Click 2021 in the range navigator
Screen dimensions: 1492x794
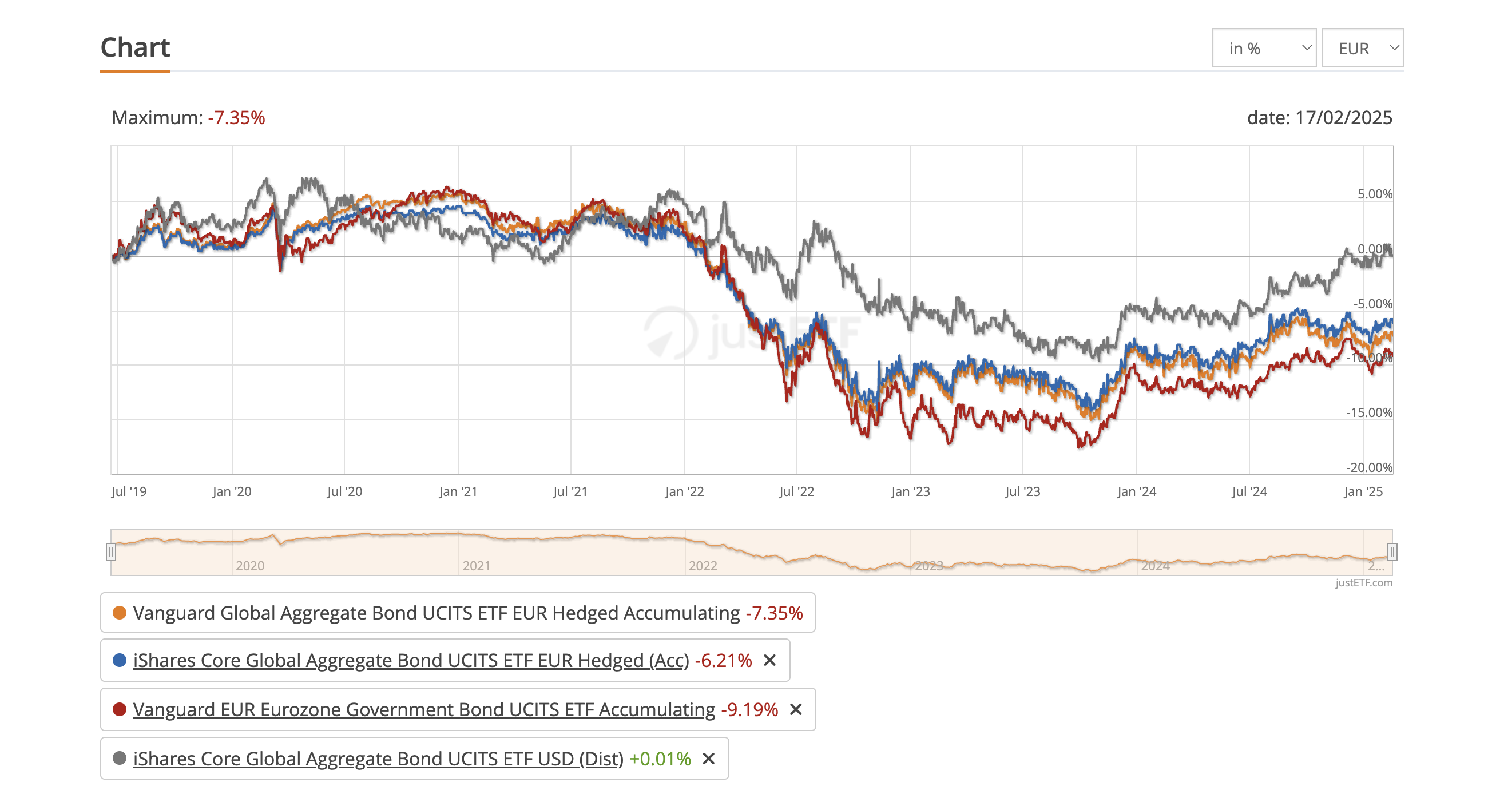476,566
